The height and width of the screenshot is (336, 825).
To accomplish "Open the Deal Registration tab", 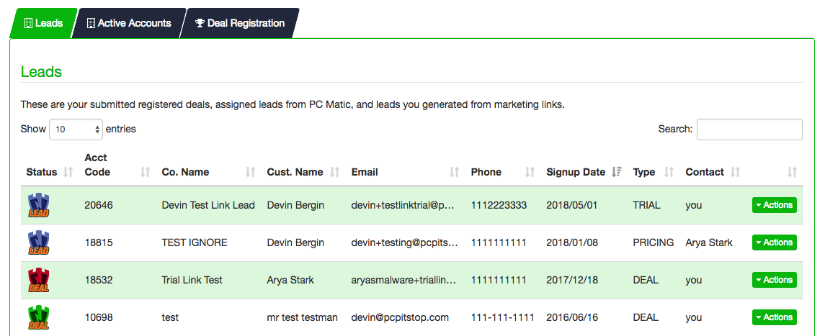I will coord(240,23).
